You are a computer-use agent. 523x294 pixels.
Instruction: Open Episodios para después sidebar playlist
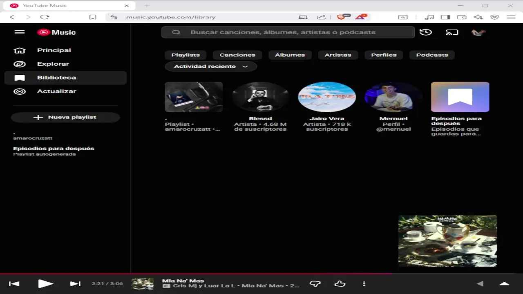click(x=54, y=151)
